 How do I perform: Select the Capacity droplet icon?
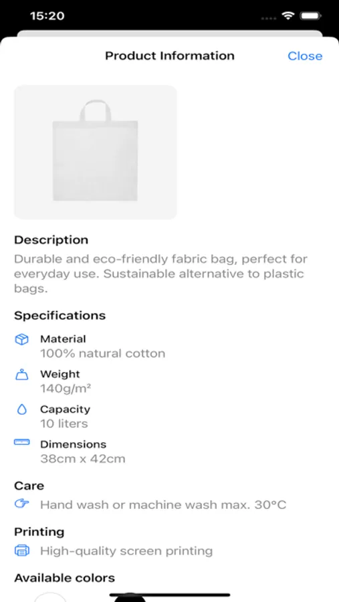[22, 409]
